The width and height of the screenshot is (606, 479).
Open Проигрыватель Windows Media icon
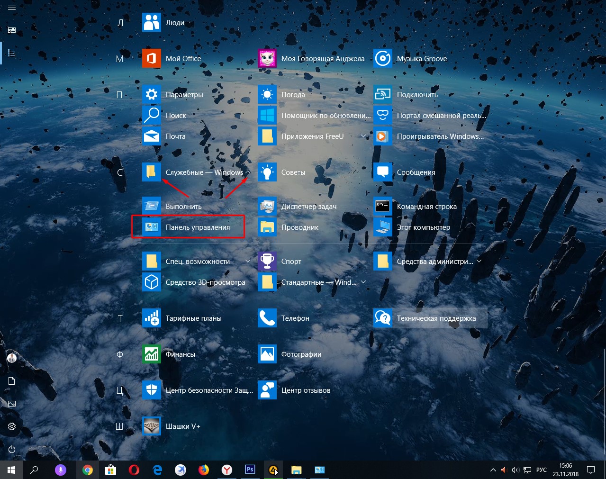tap(383, 136)
